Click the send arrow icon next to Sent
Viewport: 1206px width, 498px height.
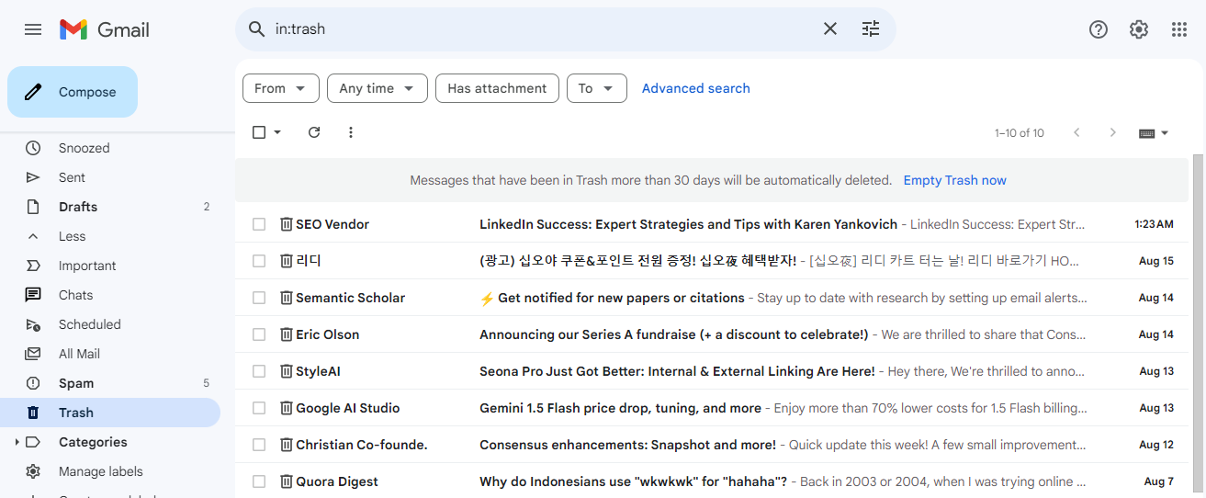33,177
